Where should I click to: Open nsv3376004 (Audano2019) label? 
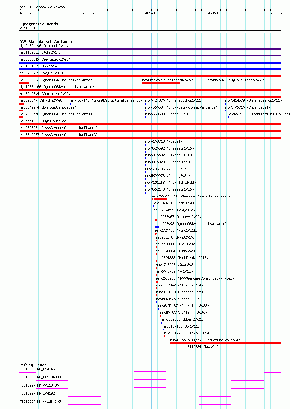[178, 251]
